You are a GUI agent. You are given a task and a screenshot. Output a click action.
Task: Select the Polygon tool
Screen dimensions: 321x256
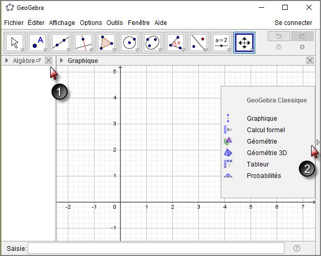pyautogui.click(x=106, y=43)
